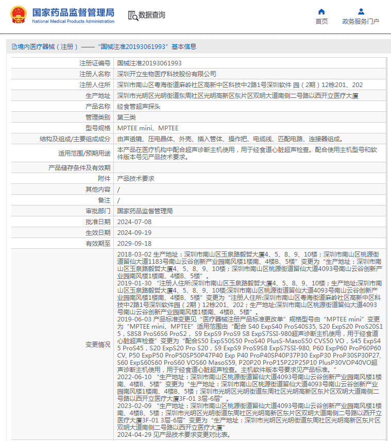Click 2024-04-29 见产品技术要求变更对比表 line

pos(174,435)
